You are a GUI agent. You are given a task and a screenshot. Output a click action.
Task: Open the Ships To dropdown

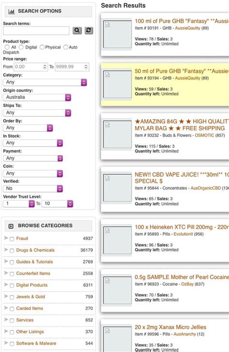click(37, 113)
